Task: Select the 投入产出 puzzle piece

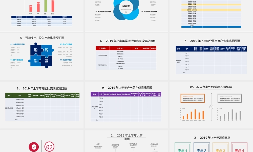Action: tap(47, 50)
